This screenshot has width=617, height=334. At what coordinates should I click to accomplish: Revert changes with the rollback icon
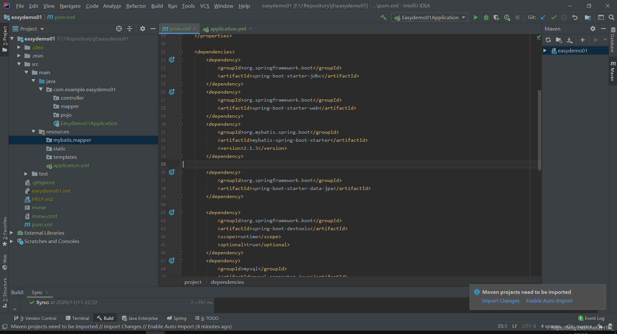(x=575, y=17)
